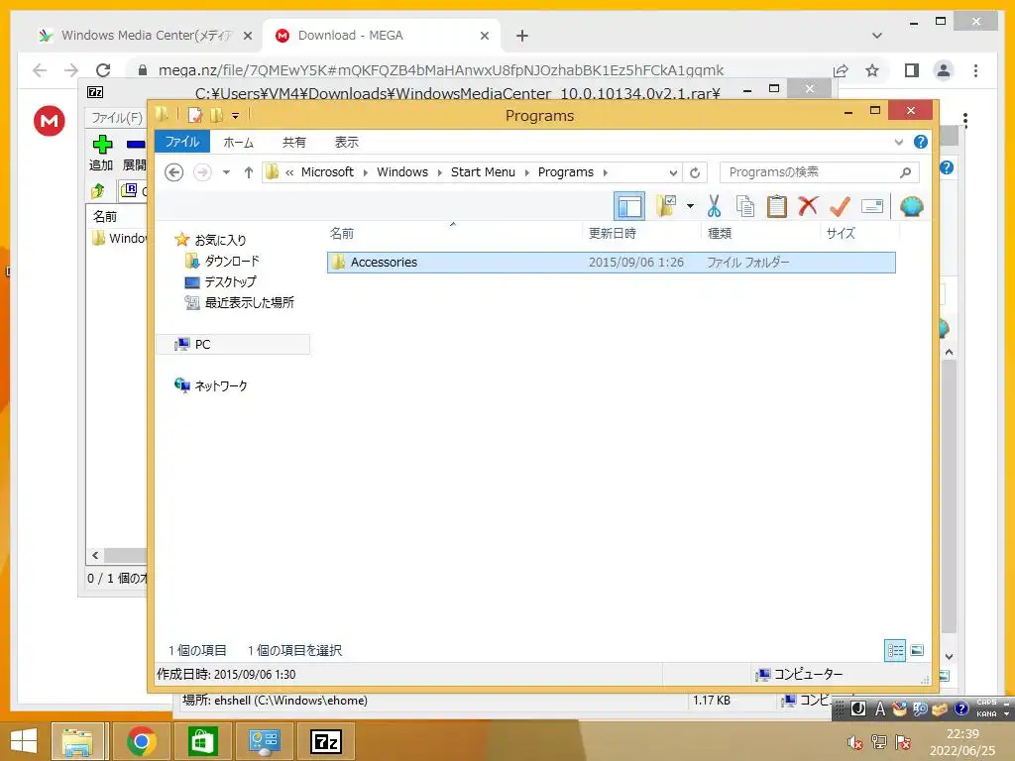Open 7-Zip from the taskbar

coord(326,741)
